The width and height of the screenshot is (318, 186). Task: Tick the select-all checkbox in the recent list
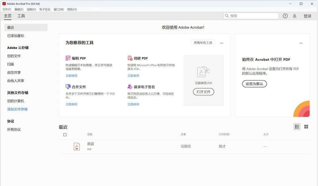pos(65,135)
